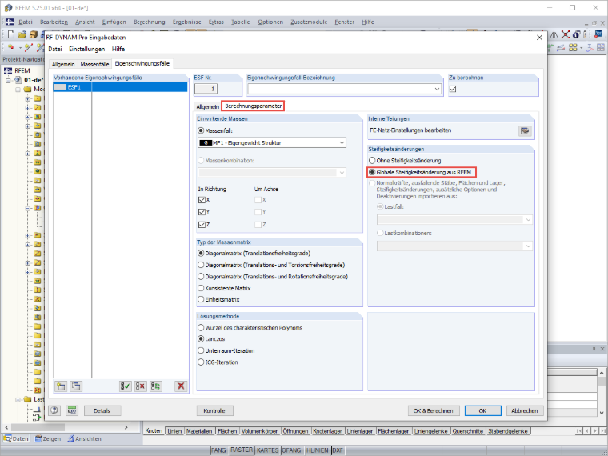Switch to the Massenfälle tab

94,64
